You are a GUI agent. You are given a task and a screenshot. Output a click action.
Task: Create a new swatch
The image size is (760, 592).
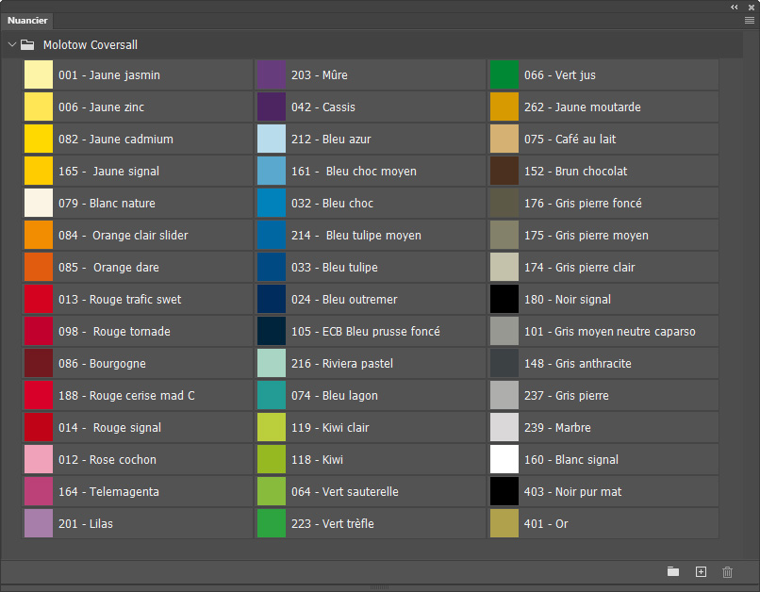click(701, 571)
